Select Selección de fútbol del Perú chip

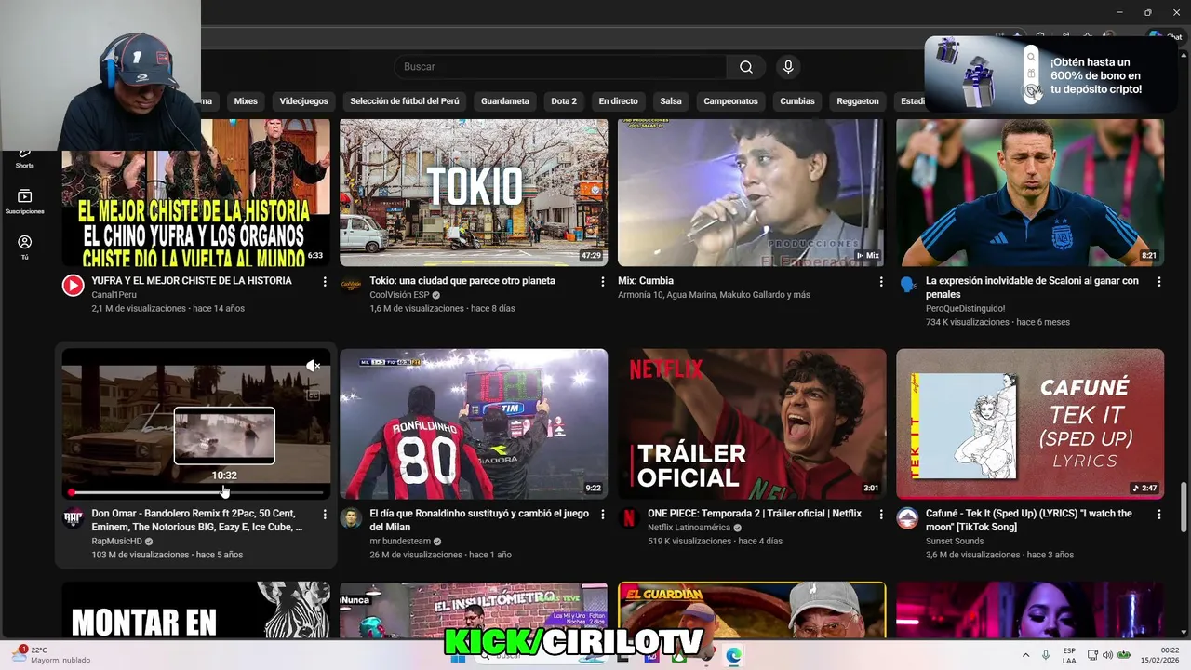(x=405, y=101)
